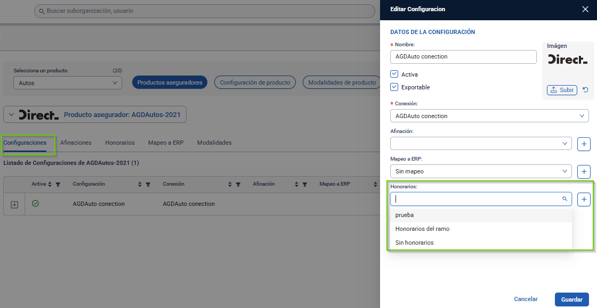Switch to the Afinaciones tab

point(76,143)
